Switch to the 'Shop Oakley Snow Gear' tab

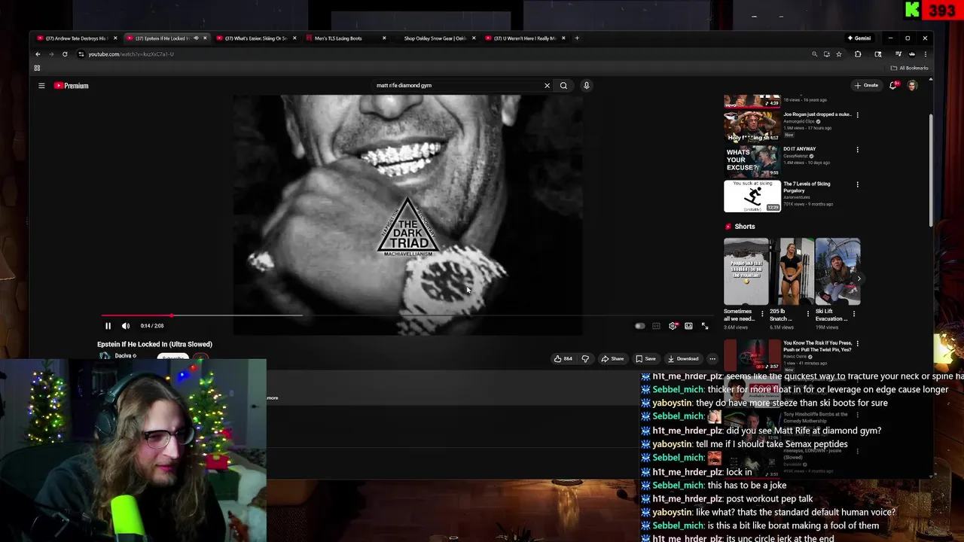[x=435, y=38]
